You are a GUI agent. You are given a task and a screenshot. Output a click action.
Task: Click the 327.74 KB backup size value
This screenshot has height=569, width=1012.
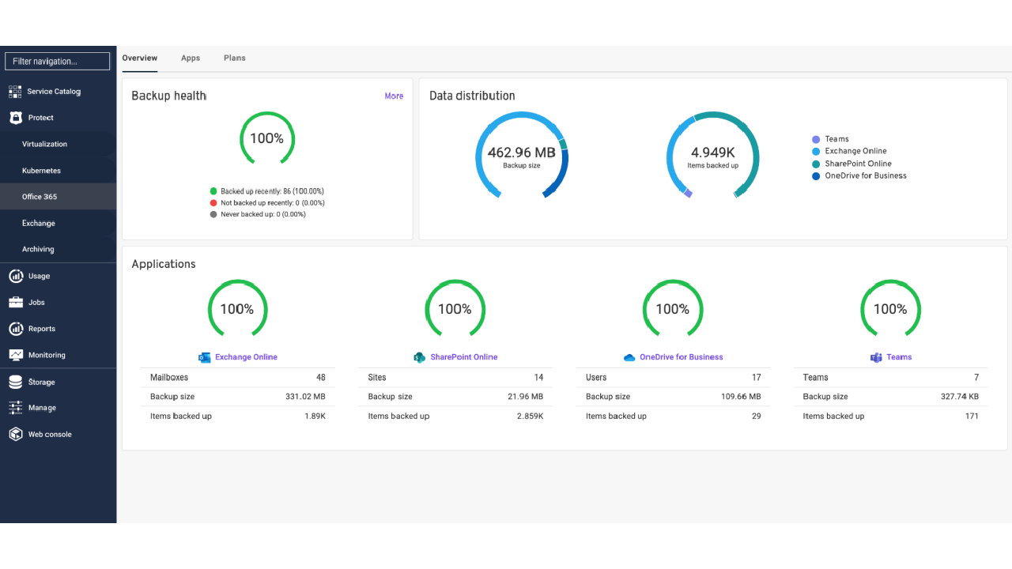click(x=960, y=397)
